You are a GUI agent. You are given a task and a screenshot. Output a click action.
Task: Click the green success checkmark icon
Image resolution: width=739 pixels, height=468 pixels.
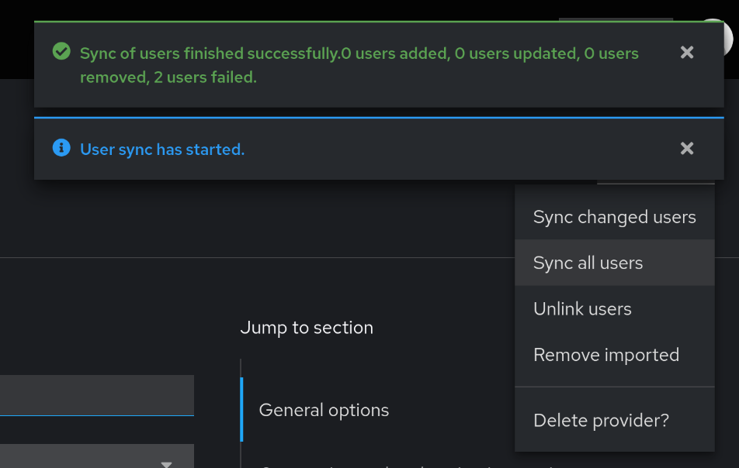coord(61,52)
